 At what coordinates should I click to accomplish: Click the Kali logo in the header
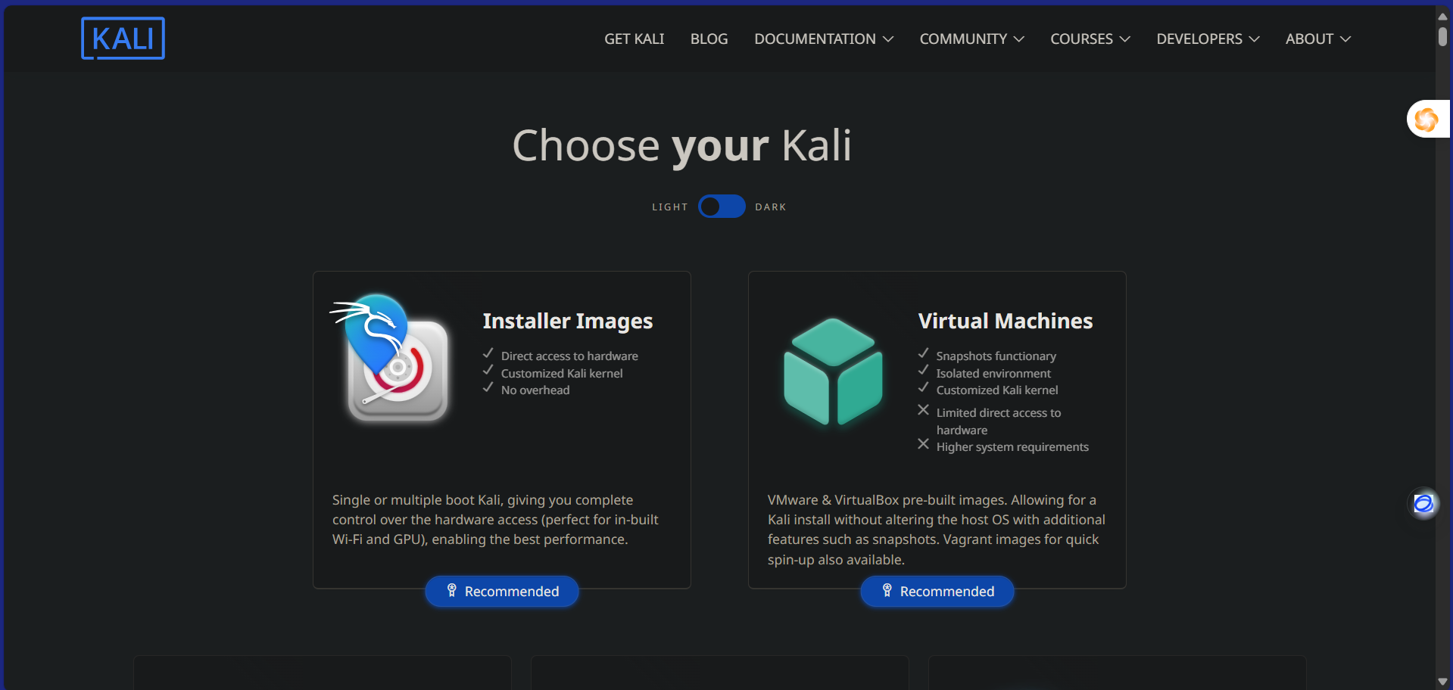[x=123, y=38]
